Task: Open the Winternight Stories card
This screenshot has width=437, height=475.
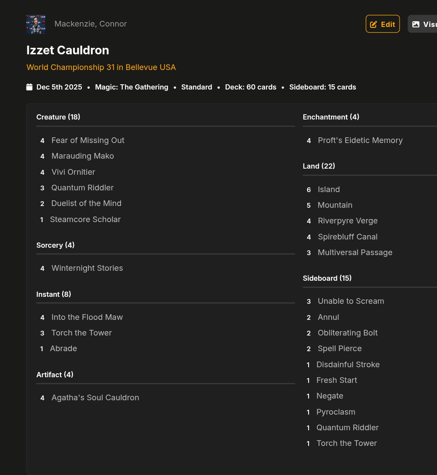Action: point(87,268)
